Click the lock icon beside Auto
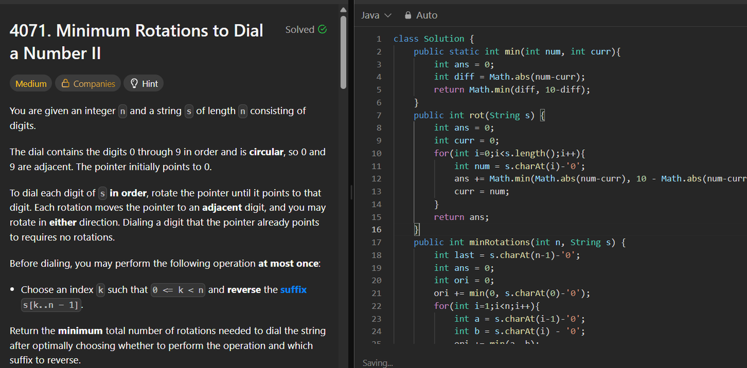The height and width of the screenshot is (368, 747). click(x=408, y=15)
